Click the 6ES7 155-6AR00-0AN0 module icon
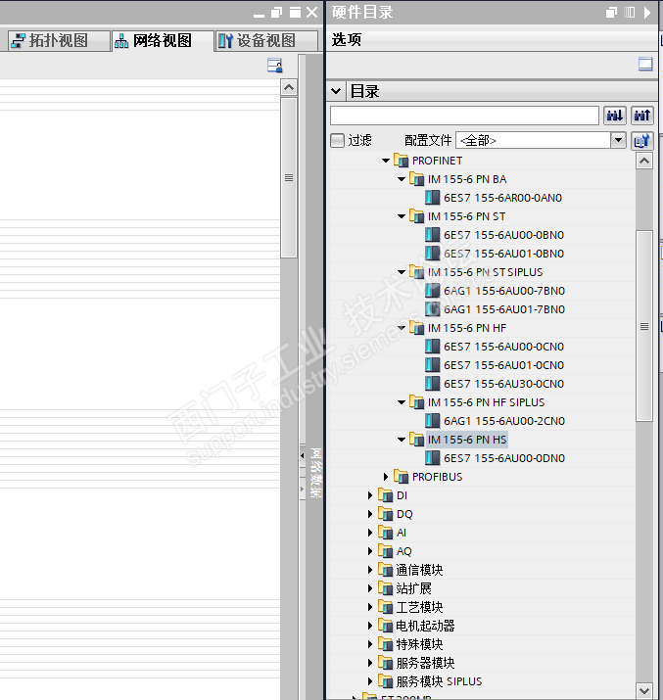 pyautogui.click(x=432, y=198)
